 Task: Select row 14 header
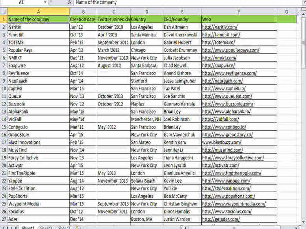point(4,119)
